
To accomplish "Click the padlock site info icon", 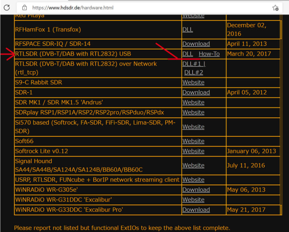I will coord(24,8).
